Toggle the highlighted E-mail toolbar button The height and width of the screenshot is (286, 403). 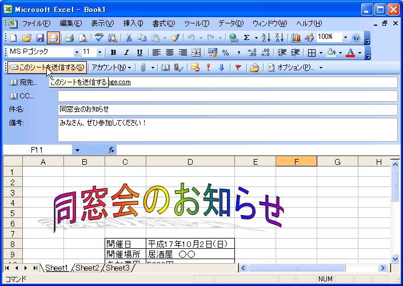click(x=54, y=38)
